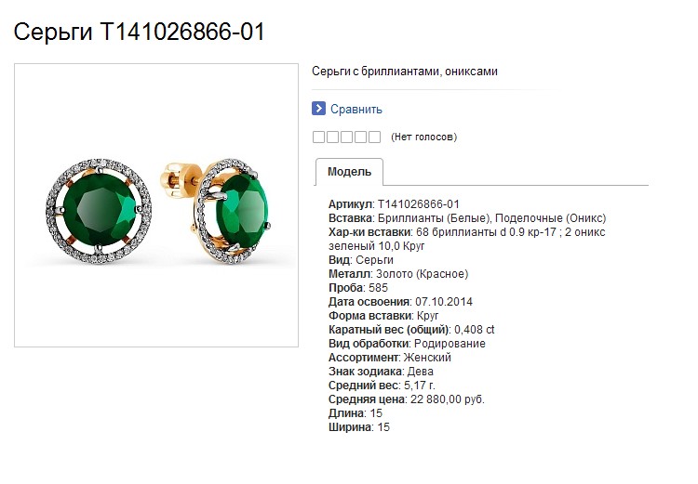The width and height of the screenshot is (698, 484).
Task: Select the Артикул value T141026866-01 in details
Action: pos(419,204)
